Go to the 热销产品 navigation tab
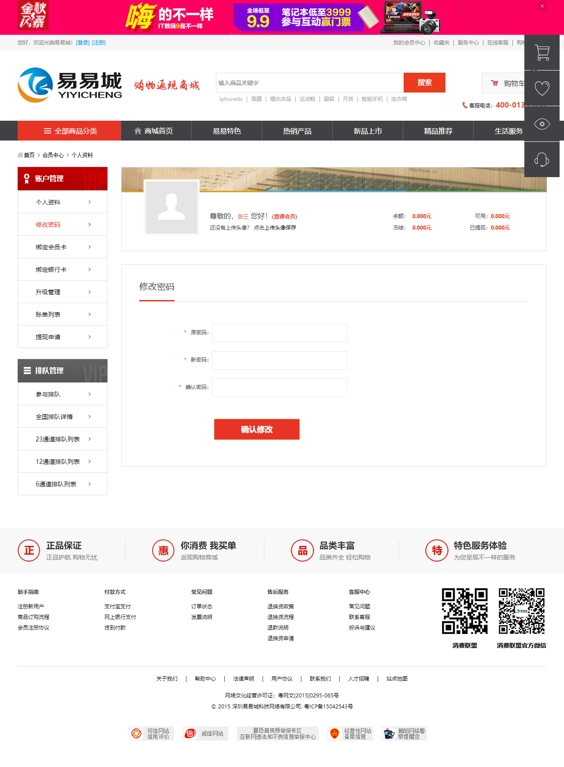The width and height of the screenshot is (564, 767). click(297, 131)
